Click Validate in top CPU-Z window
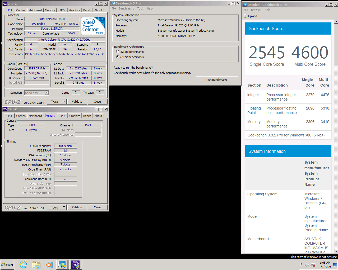This screenshot has height=270, width=338. coord(77,102)
